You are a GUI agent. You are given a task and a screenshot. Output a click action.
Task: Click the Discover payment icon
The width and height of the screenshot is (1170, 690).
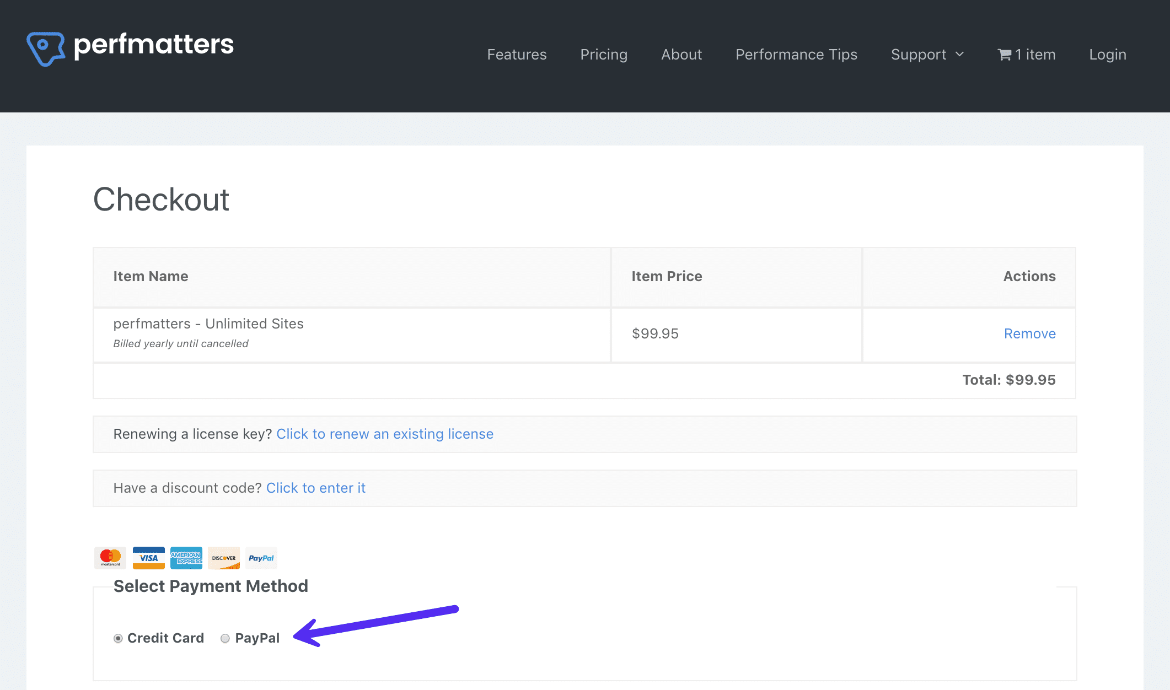(223, 558)
